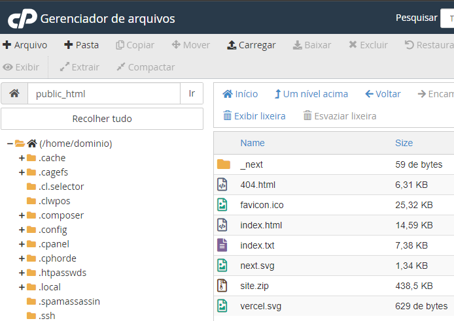Screen dimensions: 454x321
Task: Create a new folder with Pasta
Action: [x=81, y=45]
